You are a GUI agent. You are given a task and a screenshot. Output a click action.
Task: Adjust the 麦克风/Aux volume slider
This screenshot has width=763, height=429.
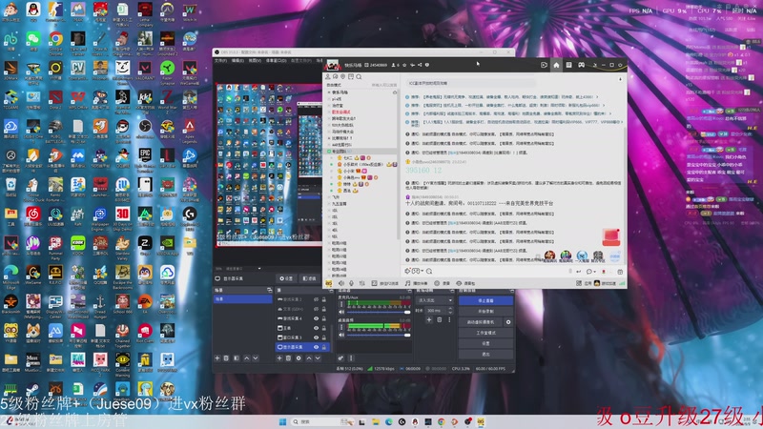pyautogui.click(x=379, y=312)
